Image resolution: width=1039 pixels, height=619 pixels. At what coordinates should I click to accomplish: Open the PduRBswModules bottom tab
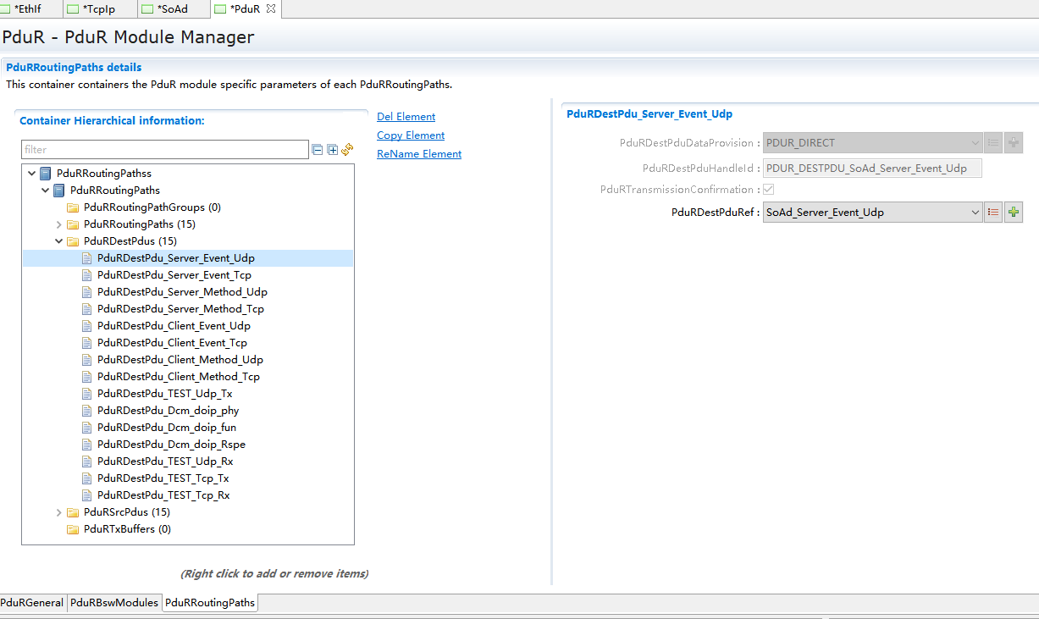114,603
